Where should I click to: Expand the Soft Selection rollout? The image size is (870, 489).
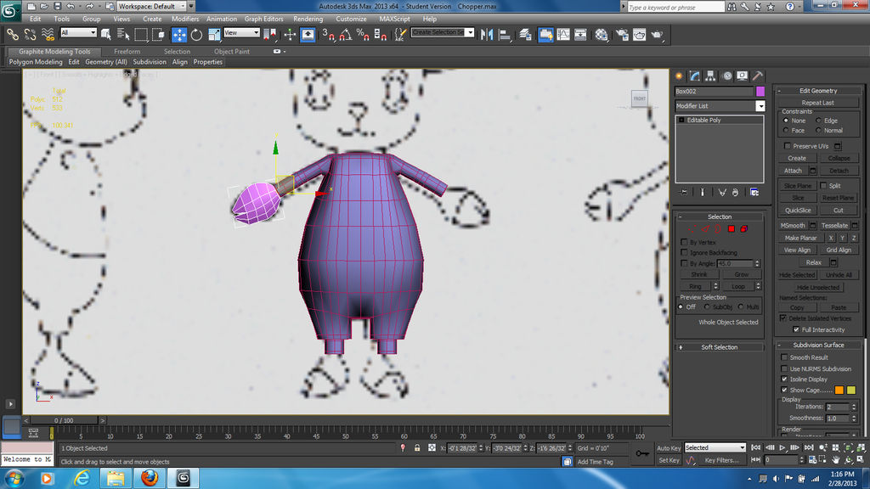click(x=719, y=347)
